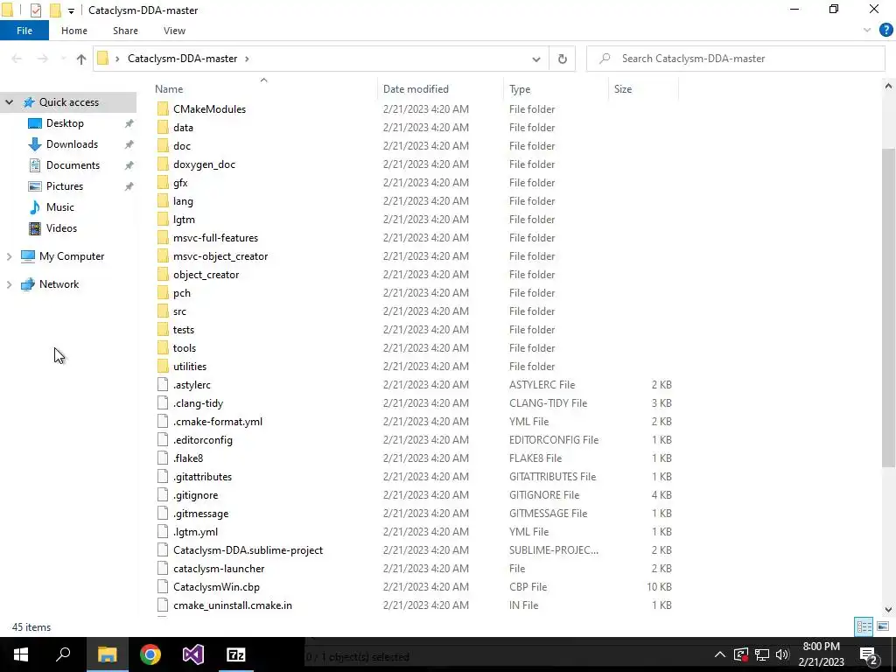896x672 pixels.
Task: Switch to the Home ribbon tab
Action: click(x=74, y=31)
